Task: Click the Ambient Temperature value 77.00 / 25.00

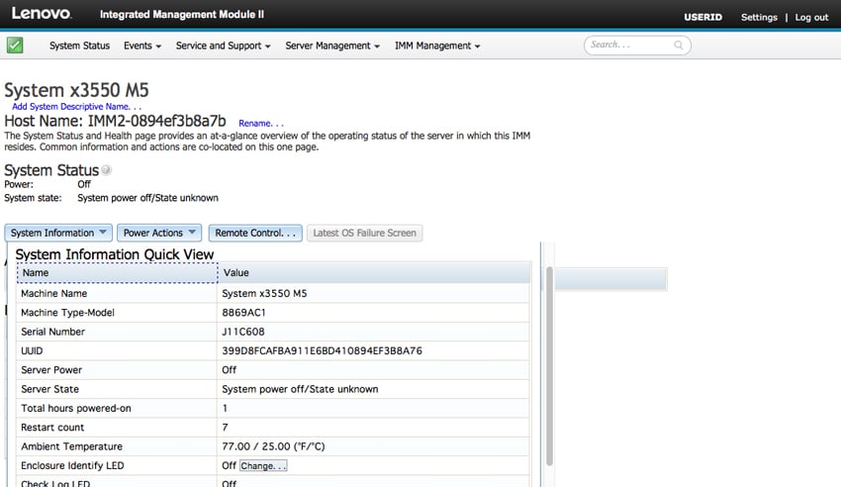Action: click(x=273, y=446)
